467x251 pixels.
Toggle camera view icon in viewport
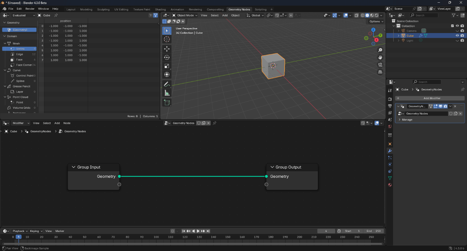380,65
